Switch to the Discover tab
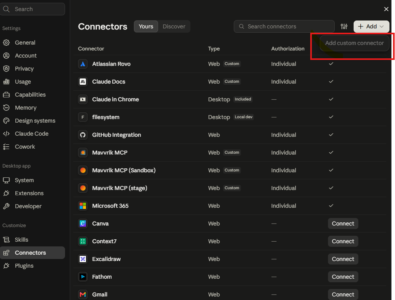Image resolution: width=395 pixels, height=300 pixels. click(x=174, y=26)
